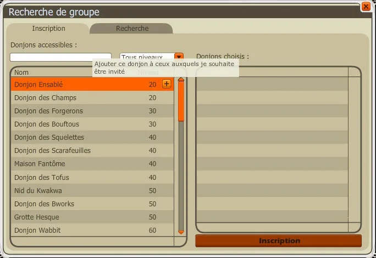Select the Donjon Ensablé row
The width and height of the screenshot is (376, 258).
92,84
